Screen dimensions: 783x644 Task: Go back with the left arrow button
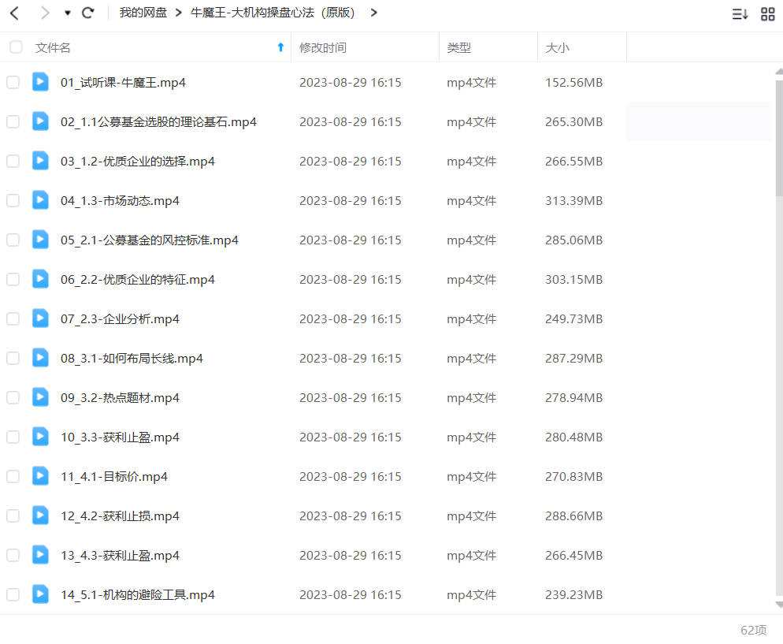click(x=14, y=13)
